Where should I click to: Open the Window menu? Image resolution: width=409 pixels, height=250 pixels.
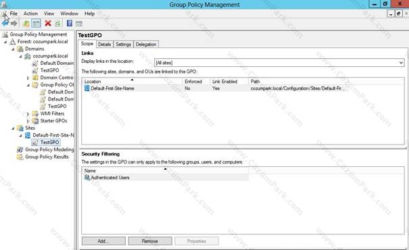[69, 14]
